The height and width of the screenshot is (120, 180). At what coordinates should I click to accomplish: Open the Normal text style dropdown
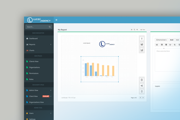[161, 40]
